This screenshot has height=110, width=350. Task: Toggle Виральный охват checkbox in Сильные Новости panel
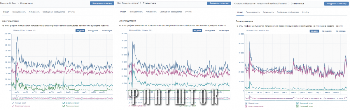click(x=297, y=103)
